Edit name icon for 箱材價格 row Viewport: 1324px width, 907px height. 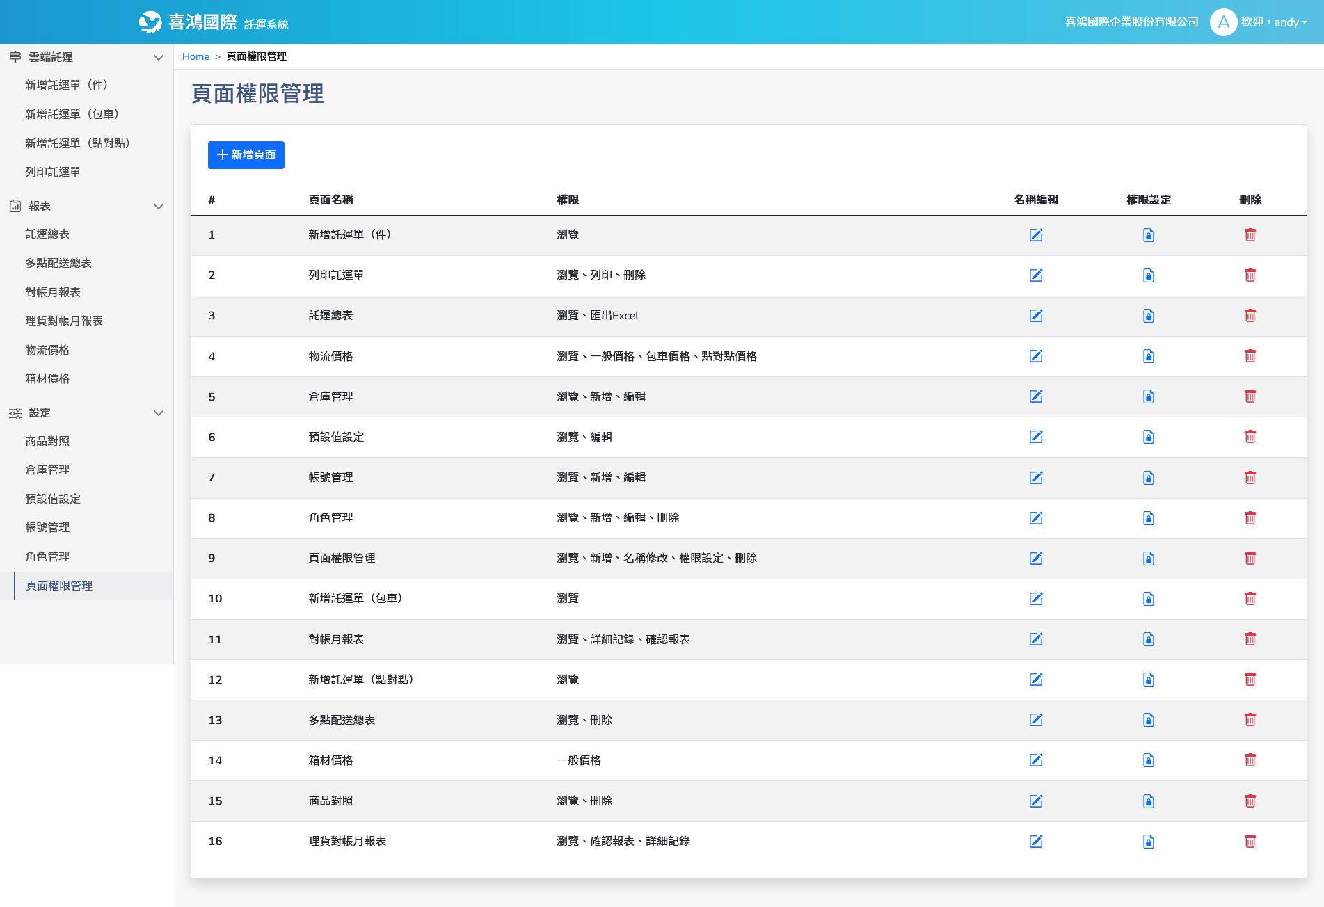point(1035,760)
